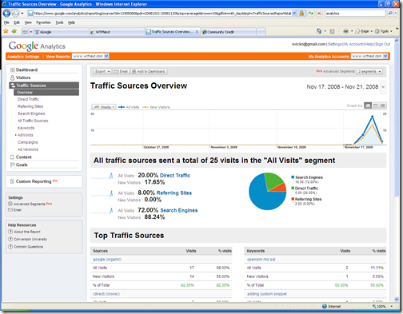The height and width of the screenshot is (314, 403).
Task: Click the Visitors person icon
Action: [12, 78]
